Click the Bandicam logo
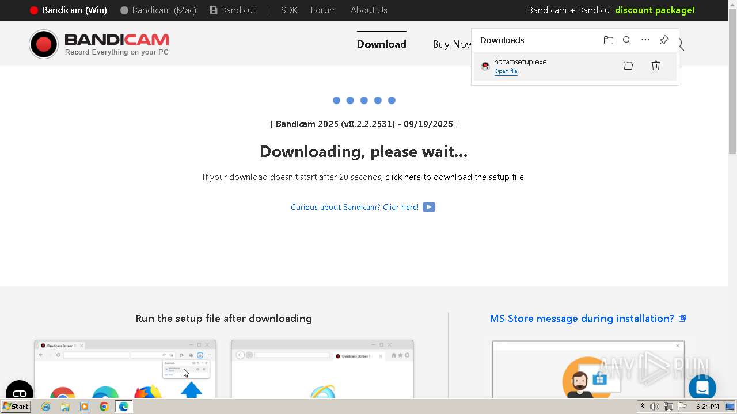This screenshot has height=414, width=737. 99,44
